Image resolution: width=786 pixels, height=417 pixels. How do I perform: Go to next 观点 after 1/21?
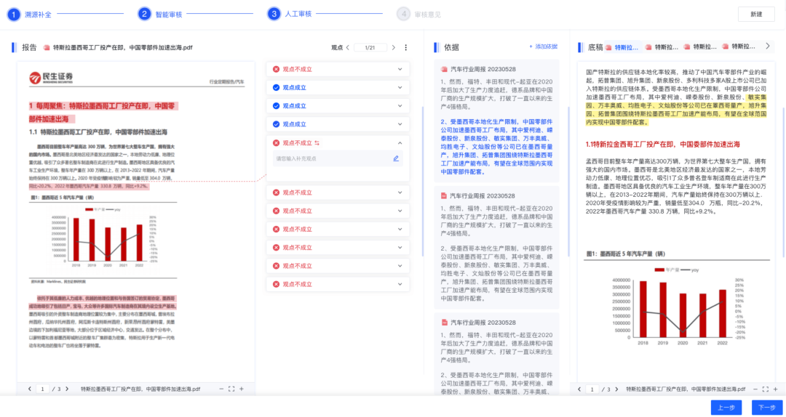(394, 47)
